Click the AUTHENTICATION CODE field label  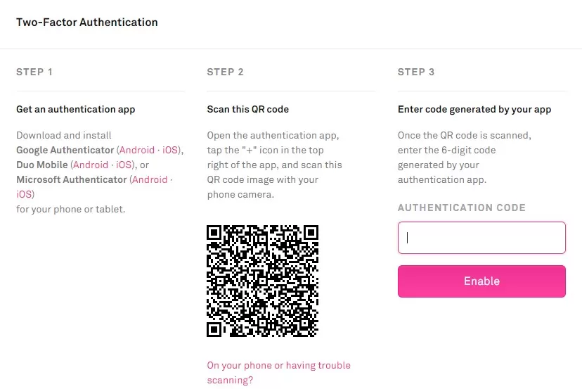pyautogui.click(x=462, y=208)
